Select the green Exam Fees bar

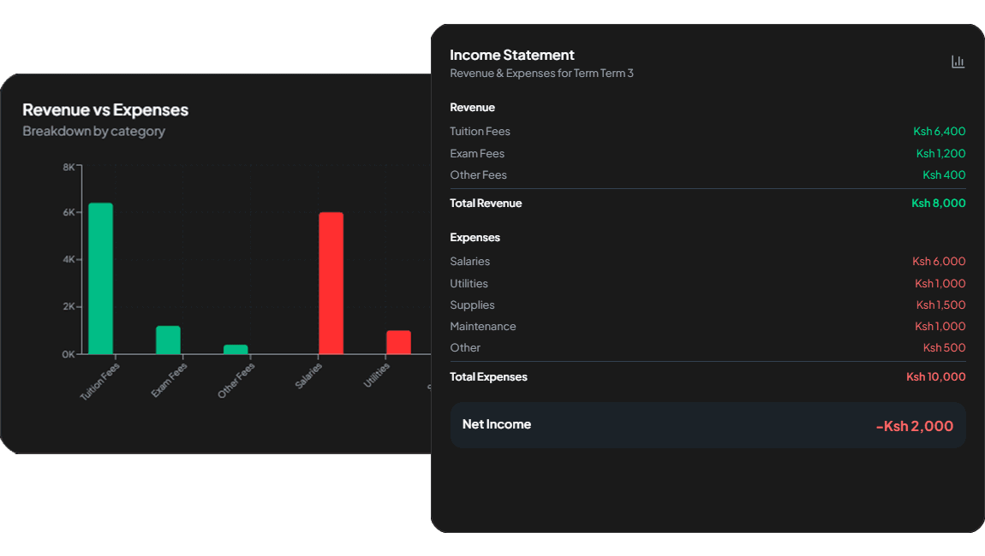click(168, 340)
